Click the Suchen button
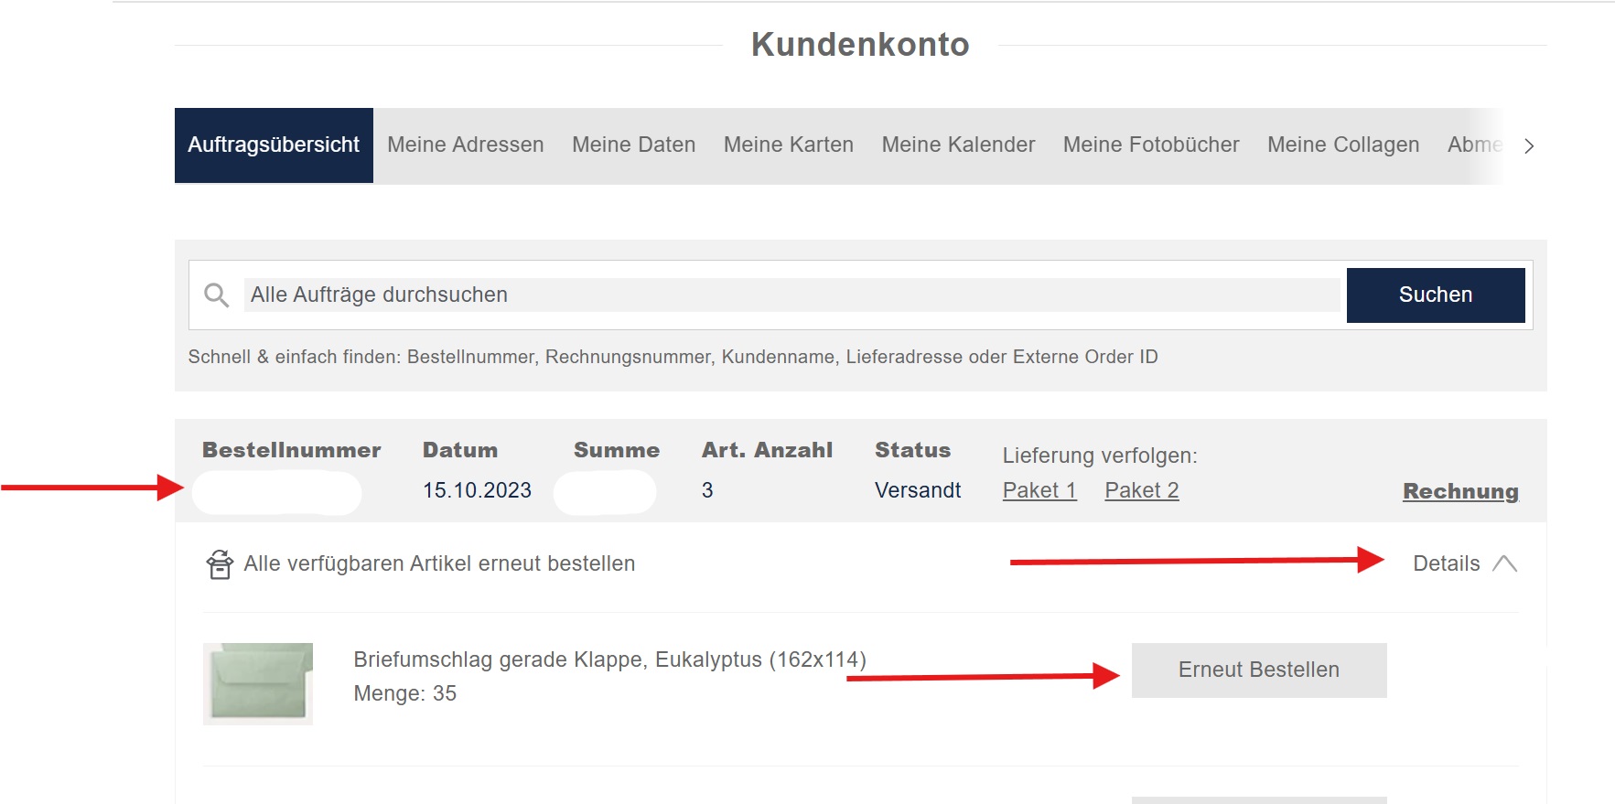This screenshot has height=804, width=1615. pos(1436,295)
